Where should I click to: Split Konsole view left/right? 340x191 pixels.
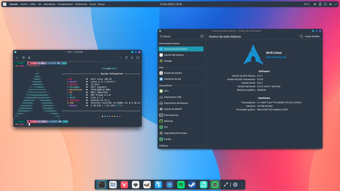click(x=24, y=58)
